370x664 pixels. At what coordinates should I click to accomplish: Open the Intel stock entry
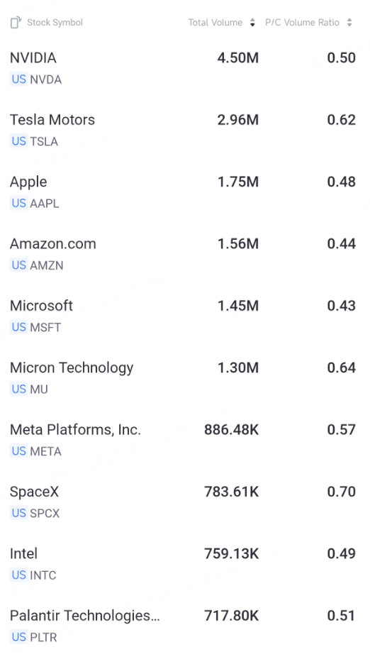[185, 563]
